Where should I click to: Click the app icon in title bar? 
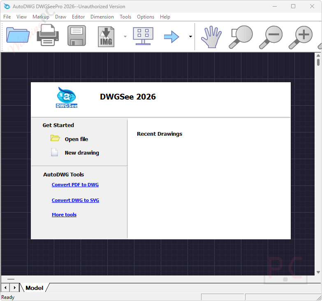point(7,6)
